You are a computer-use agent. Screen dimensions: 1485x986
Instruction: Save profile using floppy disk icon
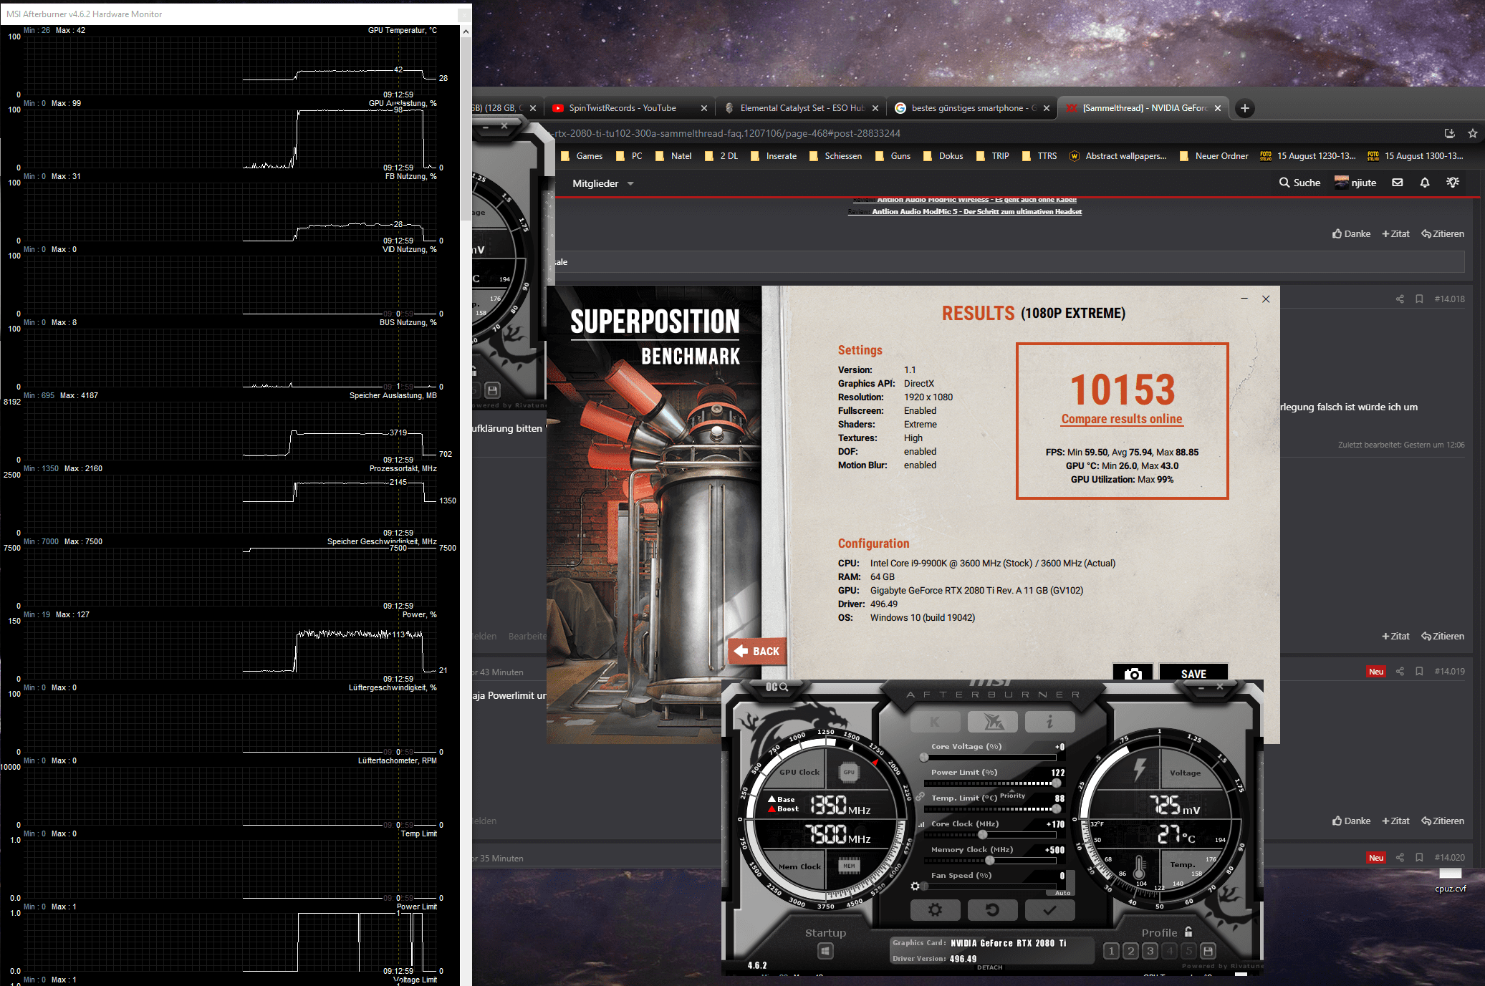(x=1208, y=951)
